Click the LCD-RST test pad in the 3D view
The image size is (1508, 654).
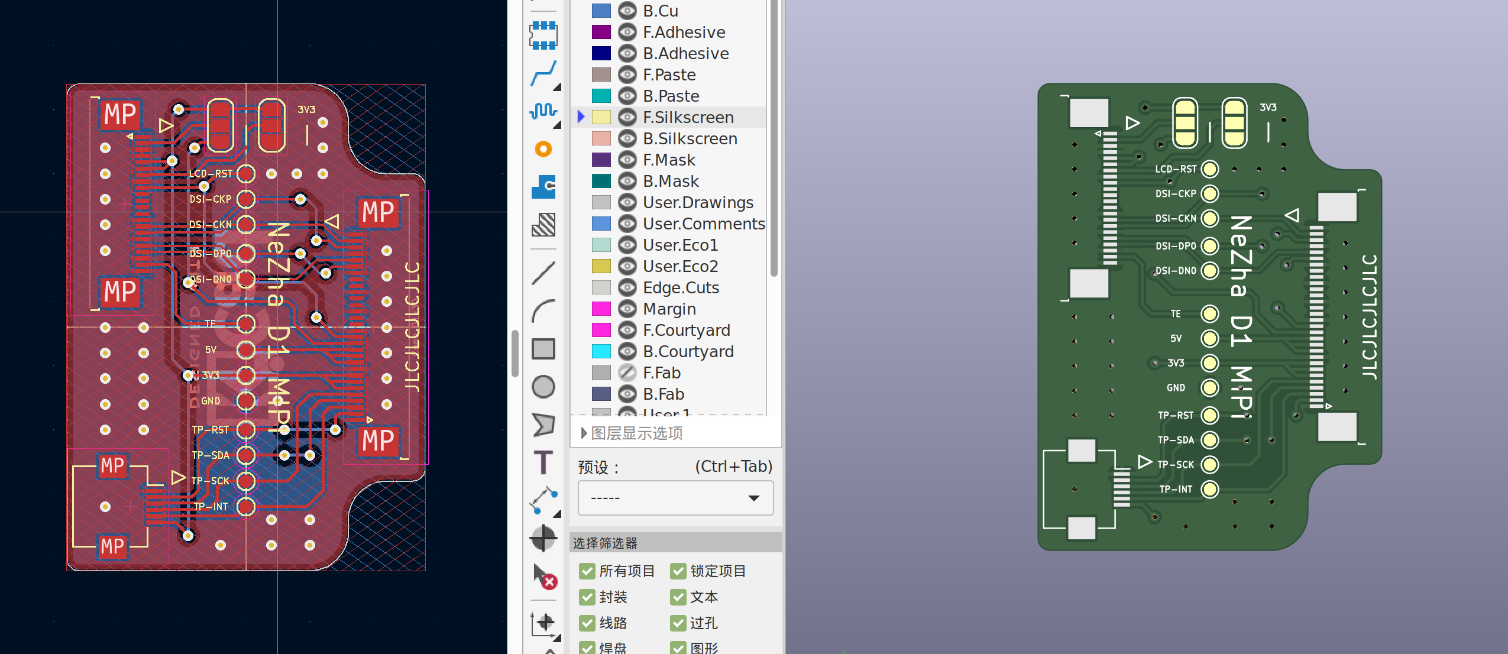tap(1210, 169)
